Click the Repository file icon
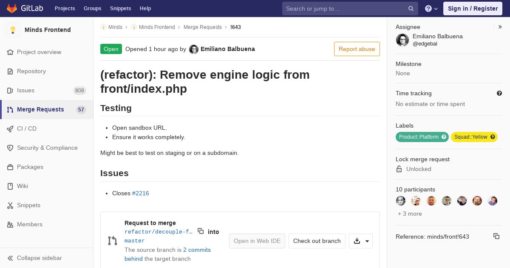The height and width of the screenshot is (268, 510). point(10,71)
